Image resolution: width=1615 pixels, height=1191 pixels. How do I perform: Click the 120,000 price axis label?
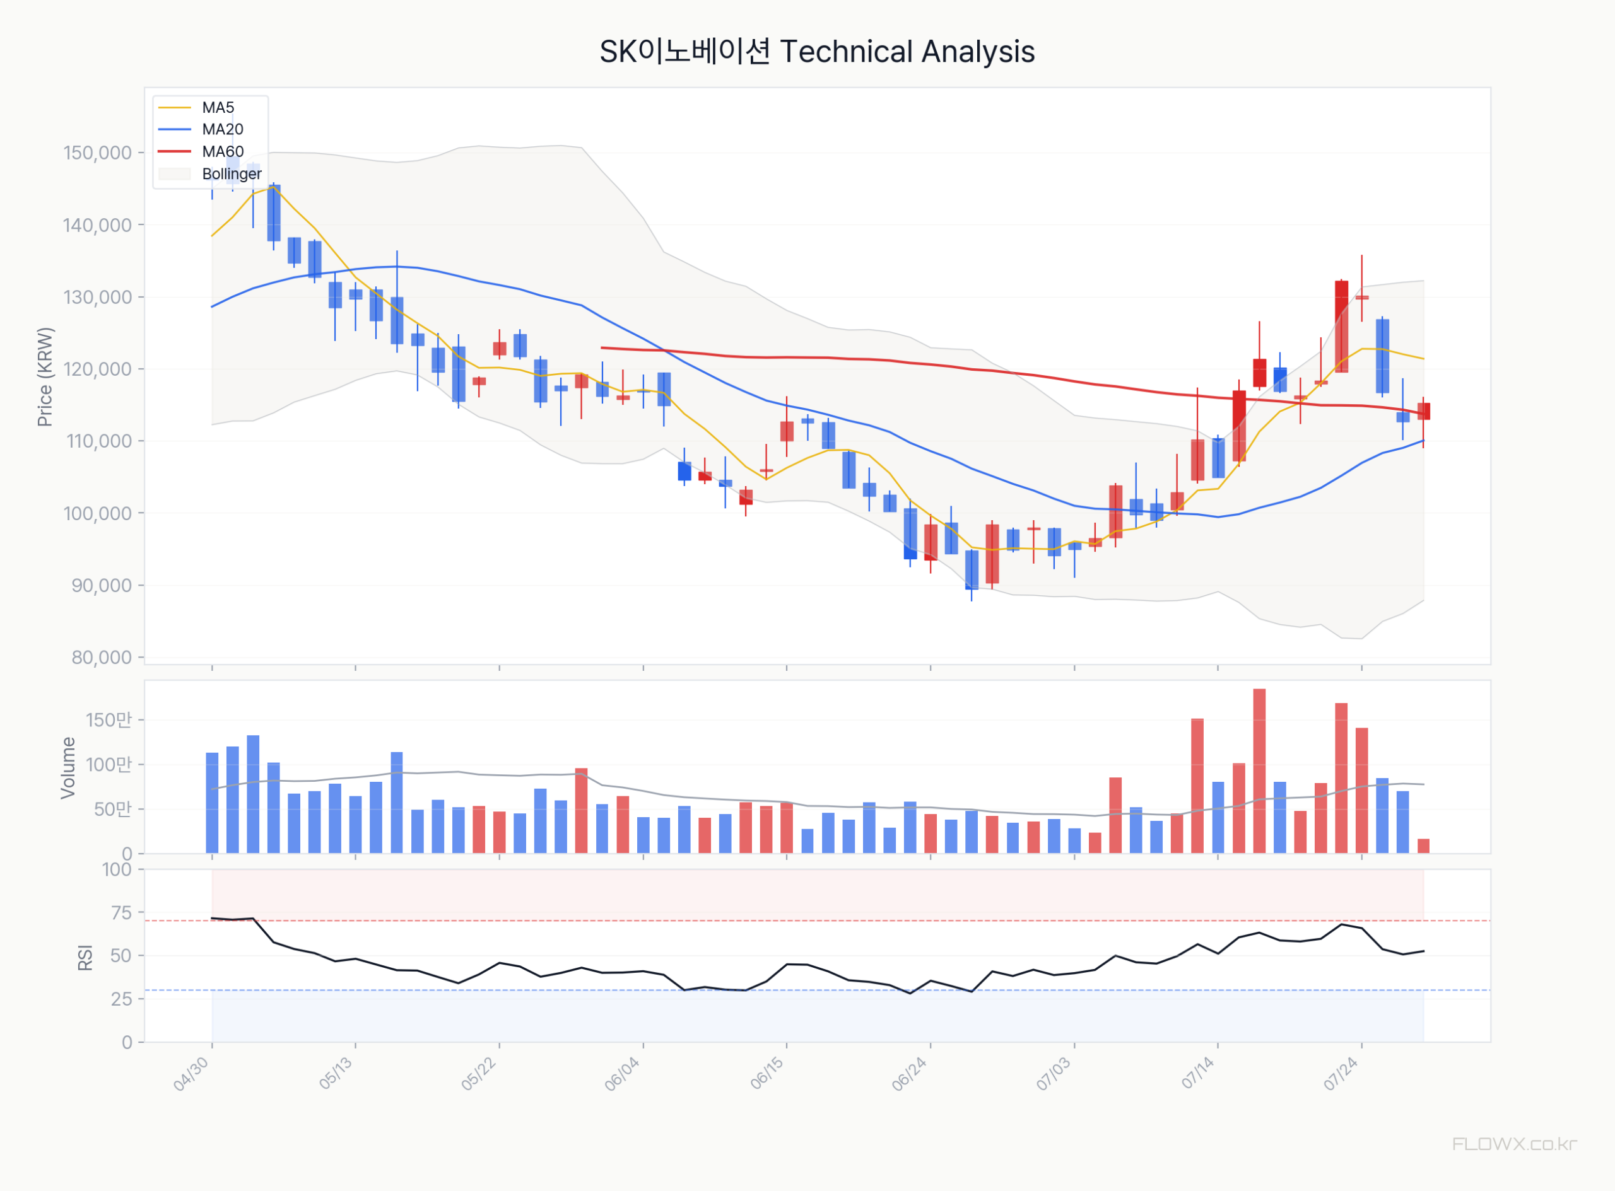pyautogui.click(x=97, y=369)
